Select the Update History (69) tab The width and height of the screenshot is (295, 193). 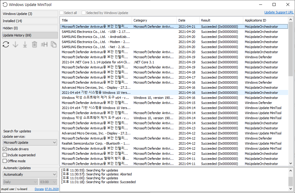[30, 35]
